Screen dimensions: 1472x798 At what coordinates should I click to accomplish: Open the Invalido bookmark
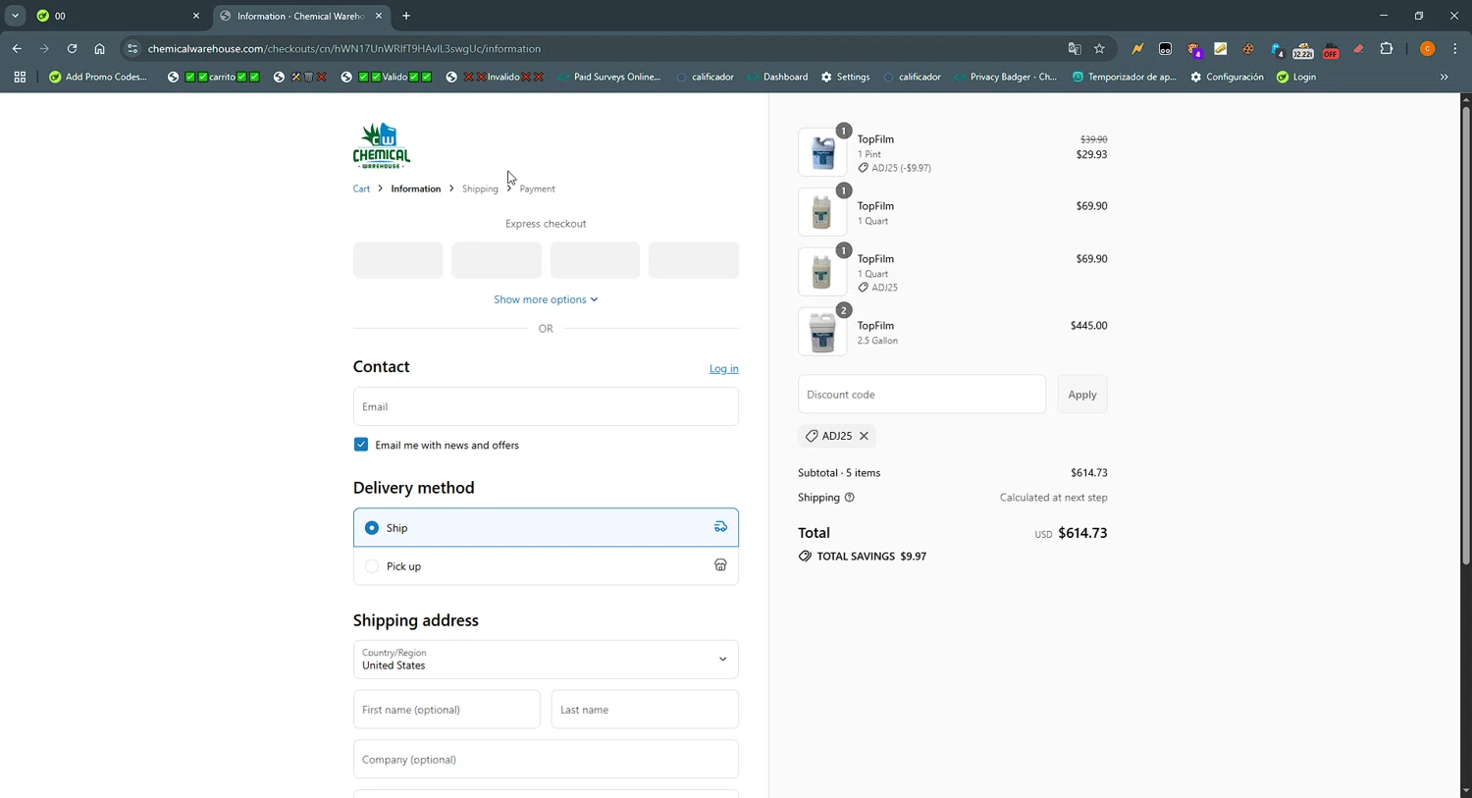pos(495,77)
